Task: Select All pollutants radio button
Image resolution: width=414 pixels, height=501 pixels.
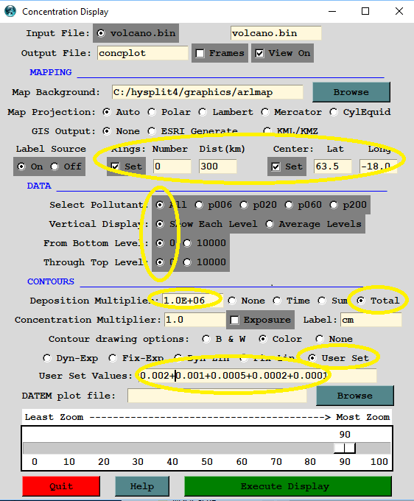Action: pyautogui.click(x=160, y=205)
